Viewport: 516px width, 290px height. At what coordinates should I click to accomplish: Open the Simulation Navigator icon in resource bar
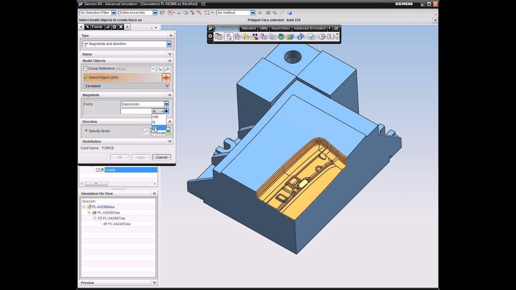(x=229, y=37)
